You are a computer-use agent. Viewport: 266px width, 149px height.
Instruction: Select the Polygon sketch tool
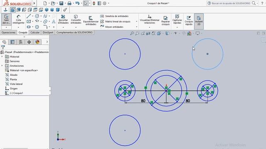(37, 27)
